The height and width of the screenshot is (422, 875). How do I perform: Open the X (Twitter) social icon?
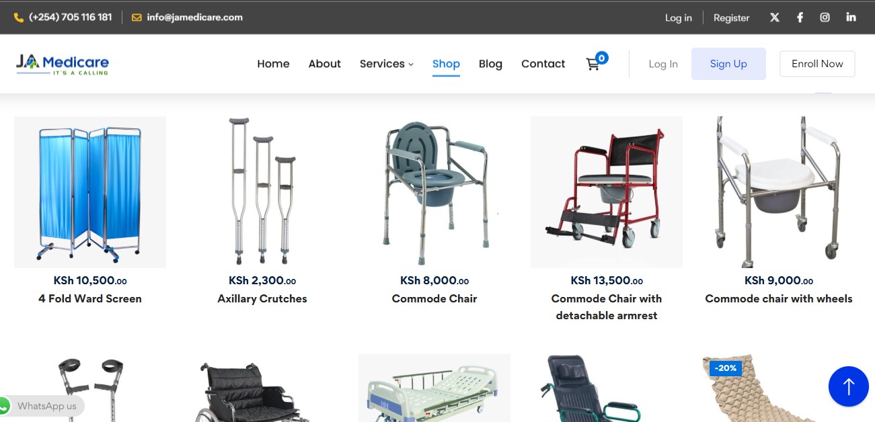click(775, 17)
